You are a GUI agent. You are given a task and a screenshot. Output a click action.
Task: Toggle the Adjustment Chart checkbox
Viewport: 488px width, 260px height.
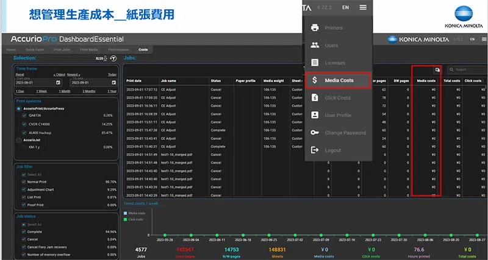pyautogui.click(x=24, y=189)
